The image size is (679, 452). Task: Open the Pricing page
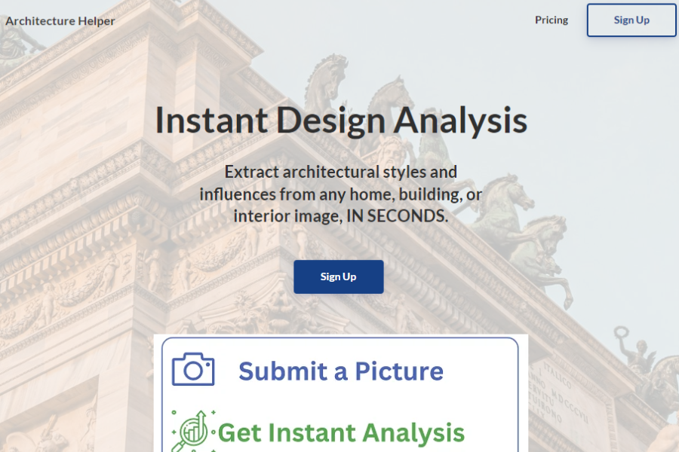click(x=551, y=20)
